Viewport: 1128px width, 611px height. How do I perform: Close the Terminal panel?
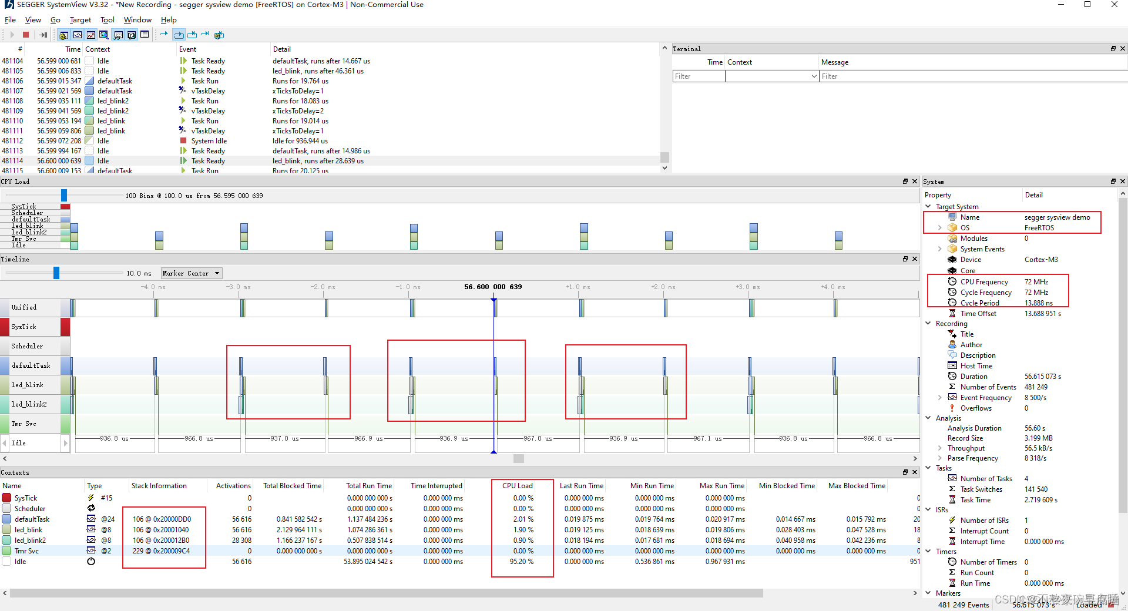pyautogui.click(x=1123, y=49)
